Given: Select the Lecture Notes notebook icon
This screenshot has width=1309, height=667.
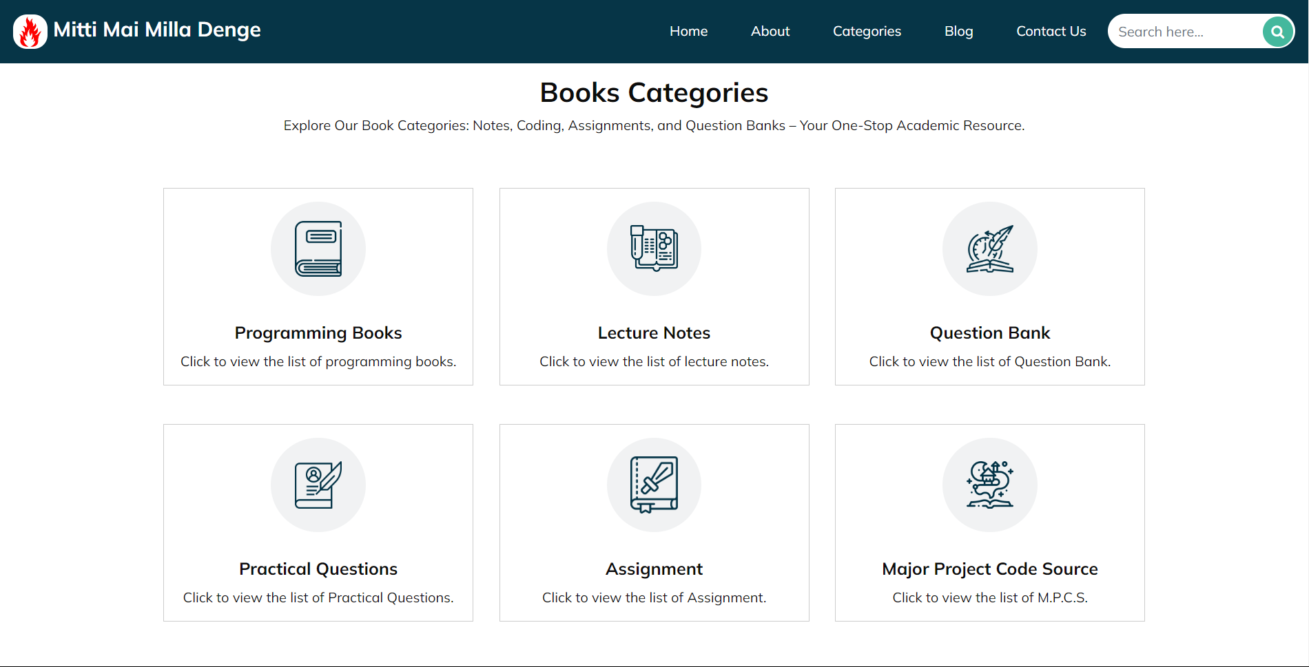Looking at the screenshot, I should (x=654, y=248).
